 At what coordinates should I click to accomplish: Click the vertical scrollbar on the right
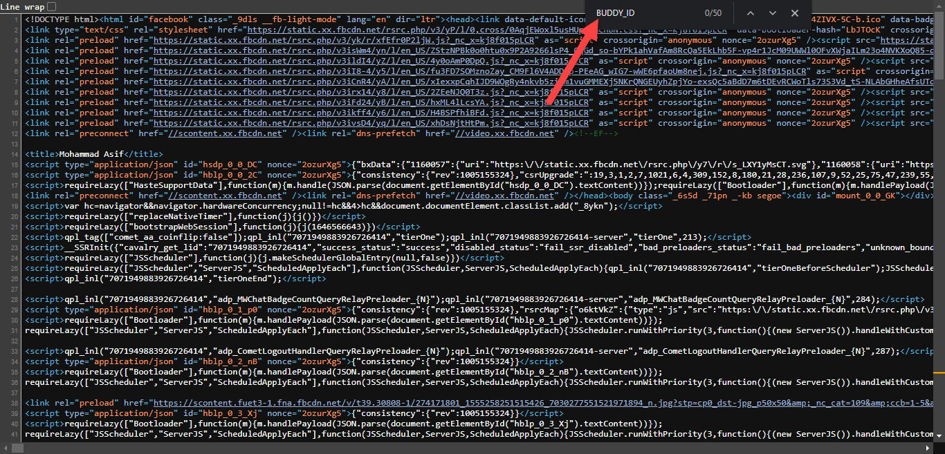tap(939, 207)
